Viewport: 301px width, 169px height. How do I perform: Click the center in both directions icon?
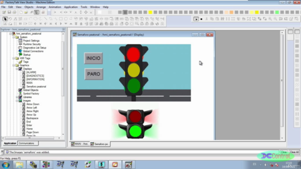(x=86, y=12)
